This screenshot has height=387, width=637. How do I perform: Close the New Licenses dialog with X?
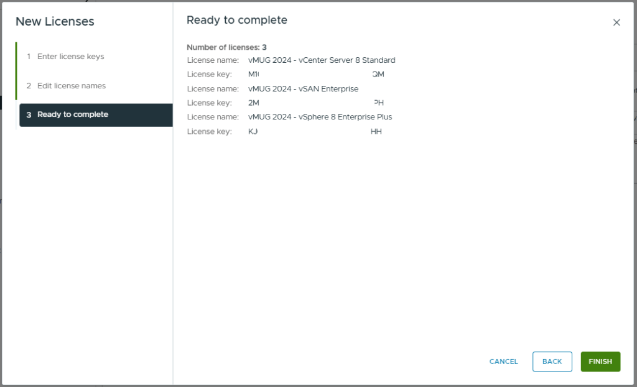[x=616, y=22]
